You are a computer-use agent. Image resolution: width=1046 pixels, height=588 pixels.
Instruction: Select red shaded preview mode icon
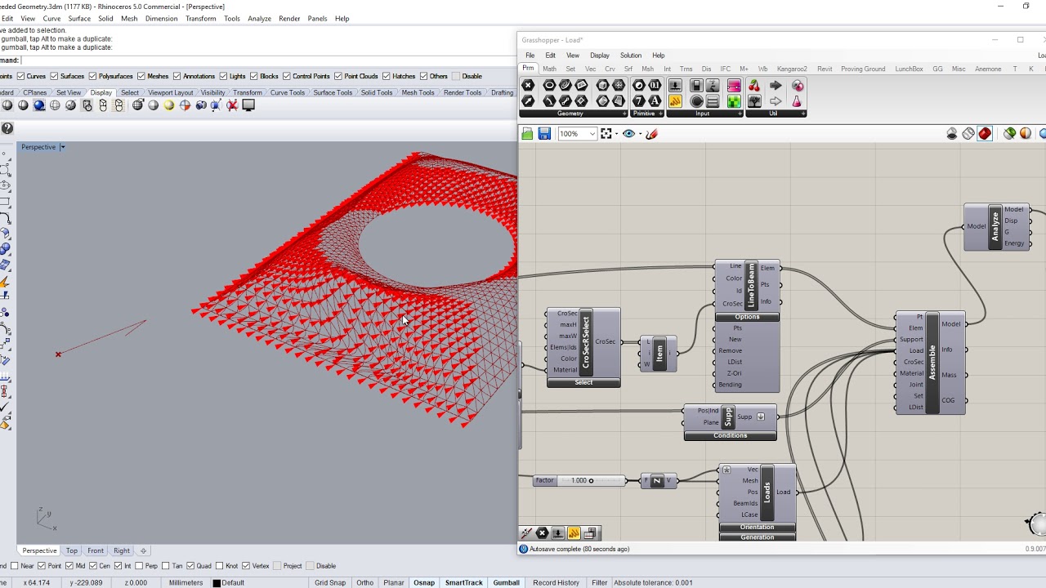click(x=985, y=134)
